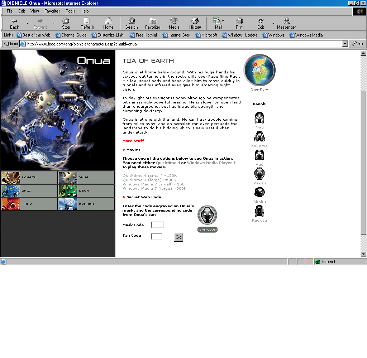
Task: Open Windows Media links bar item
Action: coord(306,35)
